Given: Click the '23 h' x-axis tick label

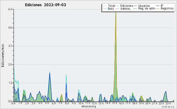Looking at the screenshot, I should (168, 103).
